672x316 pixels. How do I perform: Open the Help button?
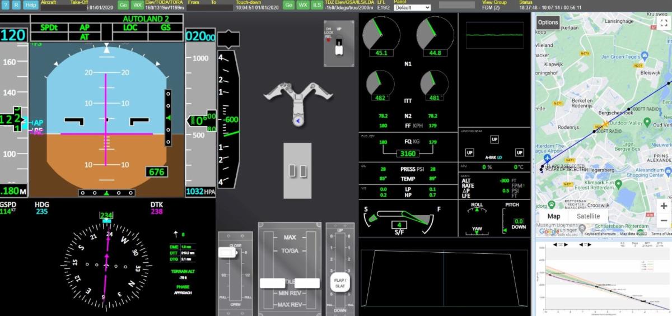[31, 5]
